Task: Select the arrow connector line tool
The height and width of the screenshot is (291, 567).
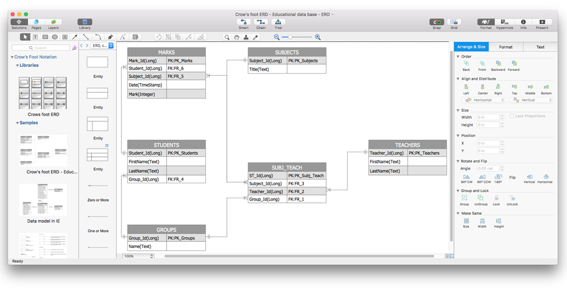Action: click(74, 37)
